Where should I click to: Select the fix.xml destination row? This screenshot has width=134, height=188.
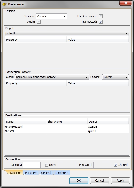tap(67, 131)
